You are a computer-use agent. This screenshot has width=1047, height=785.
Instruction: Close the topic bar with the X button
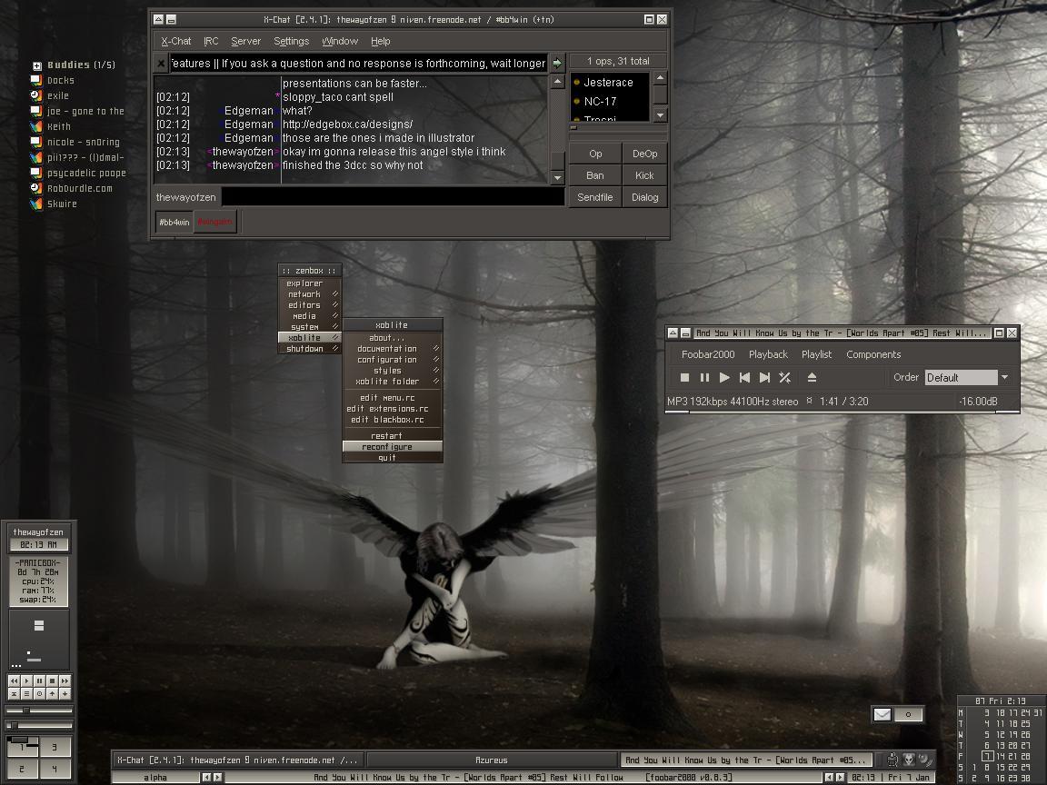pyautogui.click(x=161, y=64)
